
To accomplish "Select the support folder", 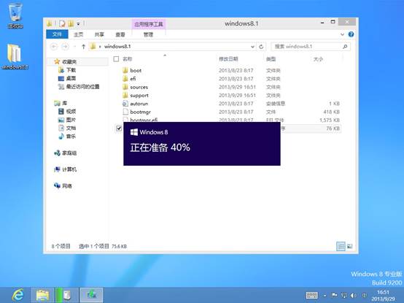I will pos(139,95).
